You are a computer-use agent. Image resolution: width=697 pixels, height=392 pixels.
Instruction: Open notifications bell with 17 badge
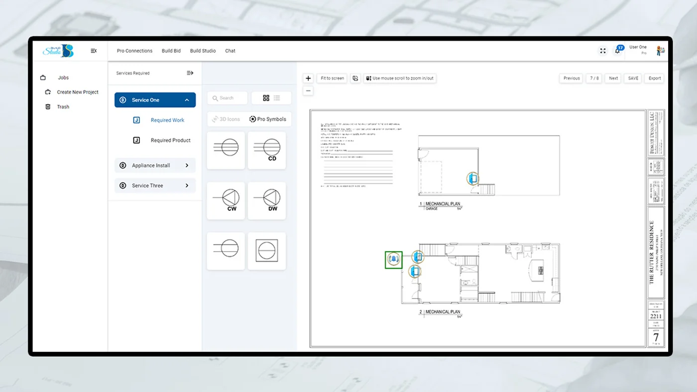(x=618, y=50)
